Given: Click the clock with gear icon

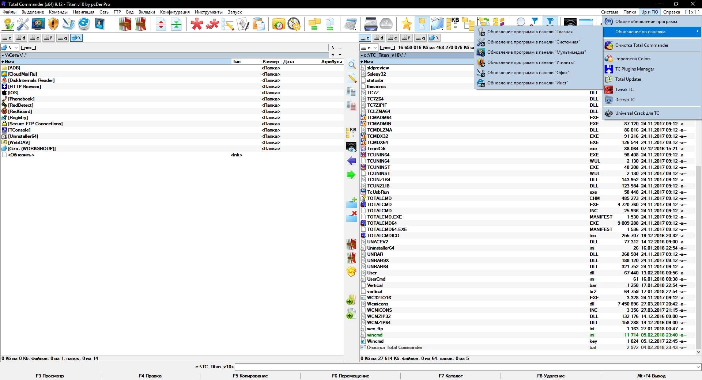Looking at the screenshot, I should [x=294, y=24].
